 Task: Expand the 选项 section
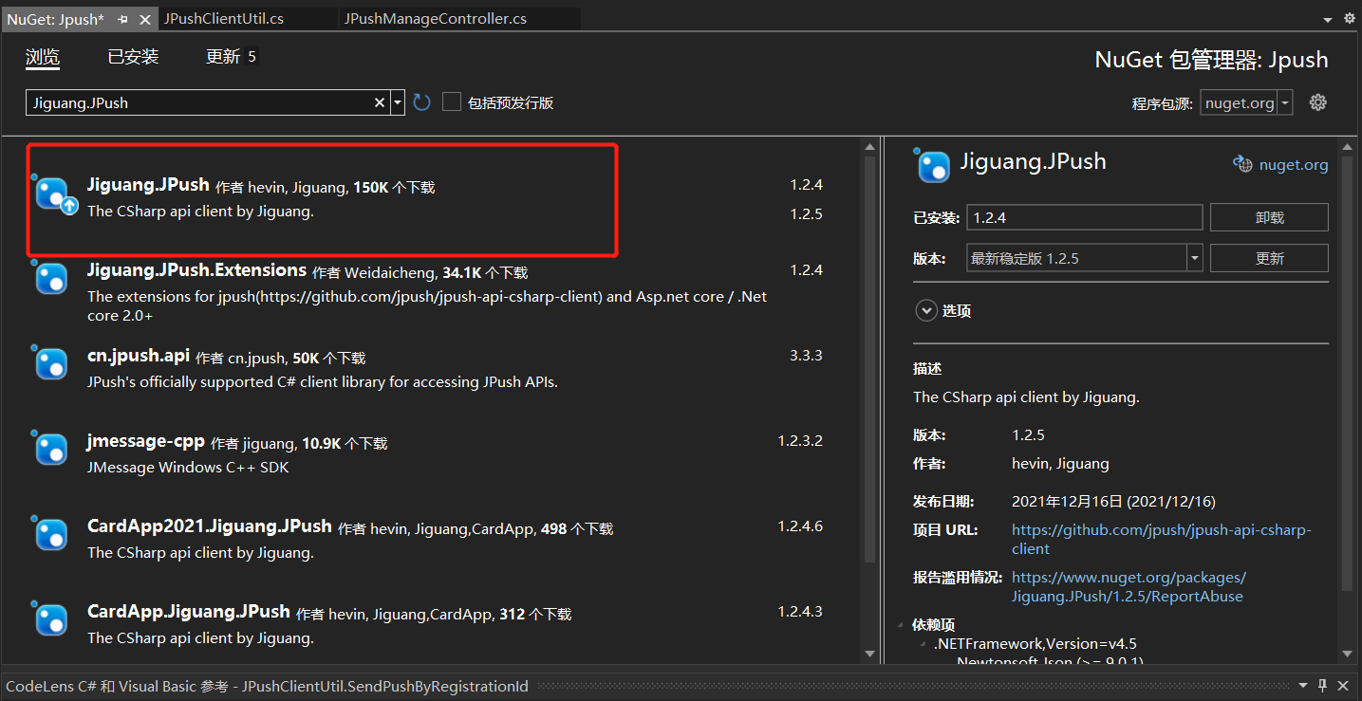[x=926, y=310]
